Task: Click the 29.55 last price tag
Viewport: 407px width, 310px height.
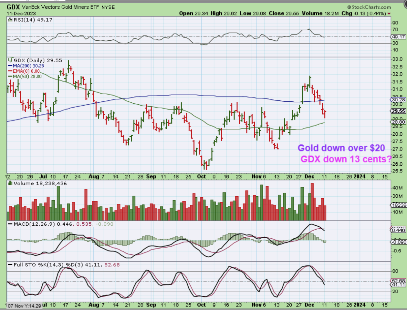Action: (x=398, y=111)
